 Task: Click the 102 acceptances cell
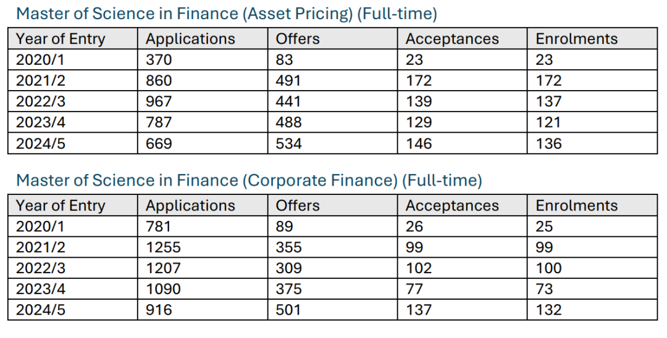[462, 268]
